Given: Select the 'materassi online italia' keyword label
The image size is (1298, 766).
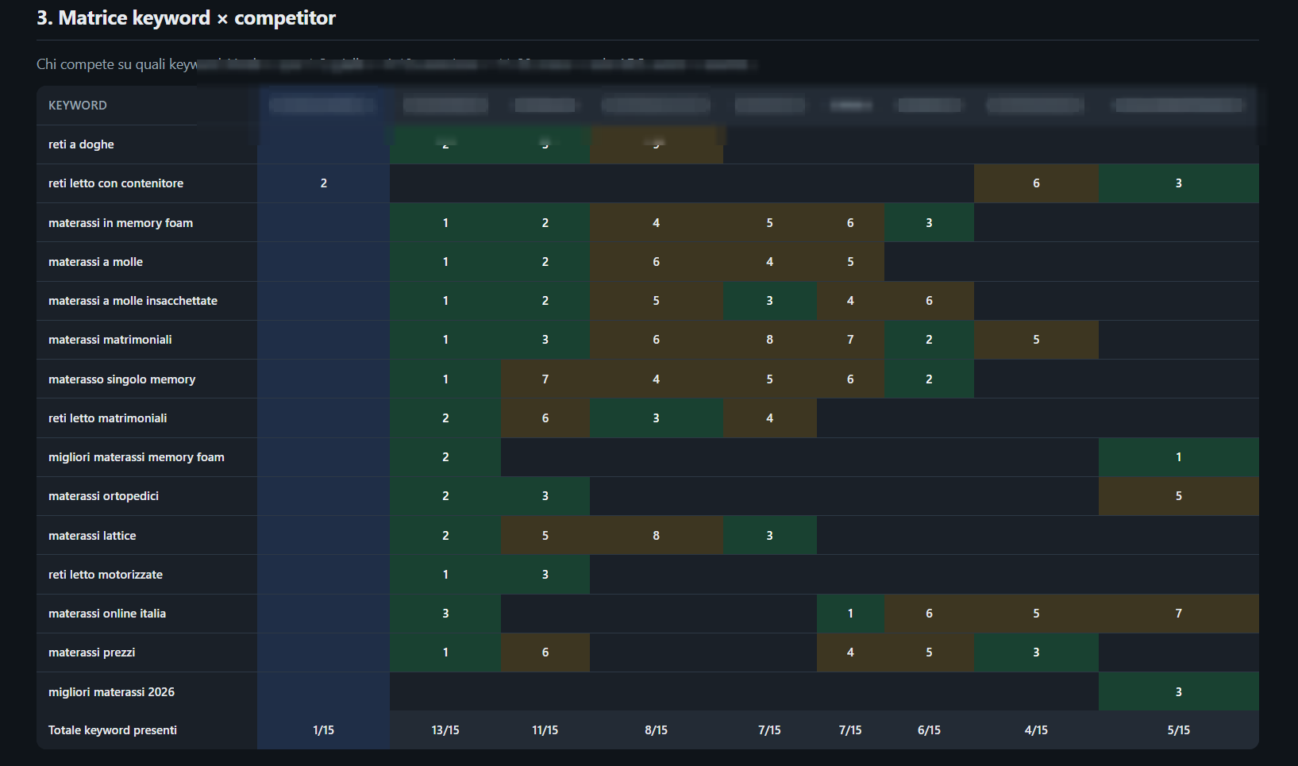Looking at the screenshot, I should click(107, 614).
